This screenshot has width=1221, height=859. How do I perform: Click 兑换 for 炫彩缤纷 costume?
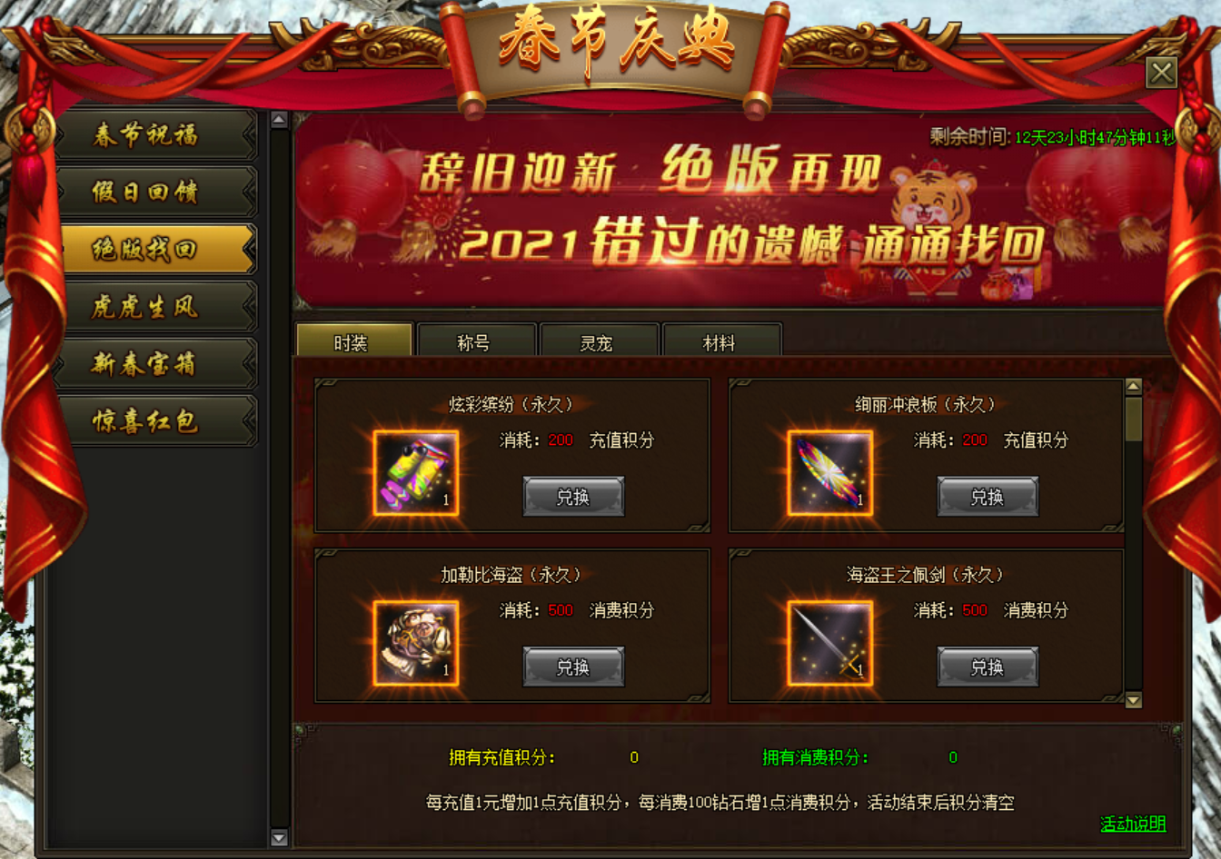(x=573, y=497)
